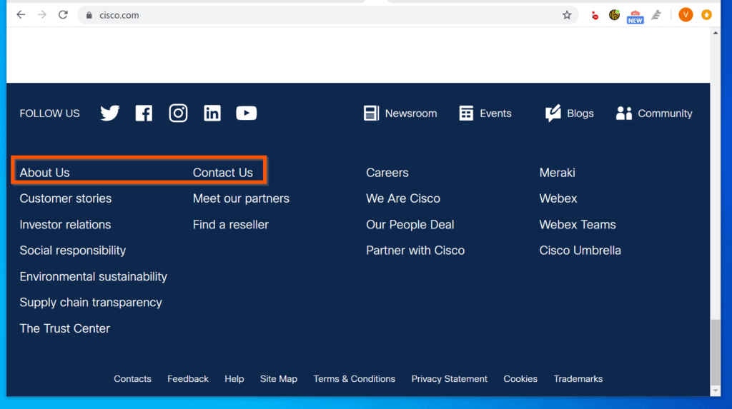This screenshot has height=409, width=732.
Task: Click the scrollbar up arrow
Action: 715,33
